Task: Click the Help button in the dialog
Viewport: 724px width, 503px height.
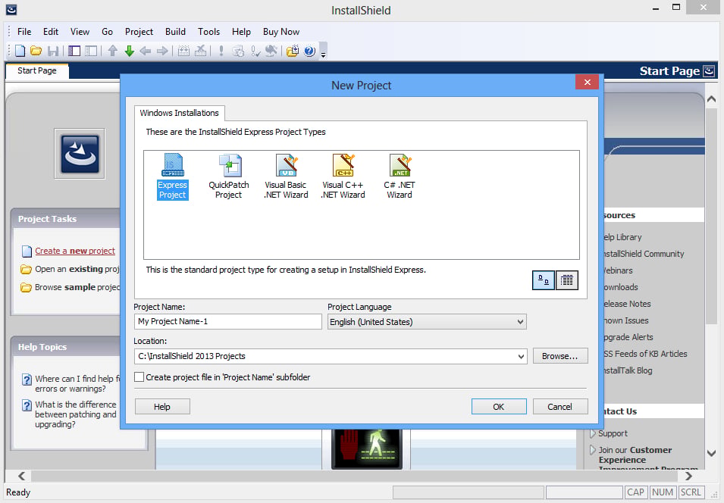Action: (x=162, y=407)
